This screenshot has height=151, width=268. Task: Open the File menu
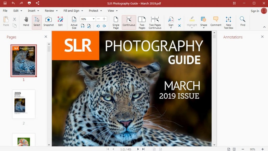coord(5,10)
